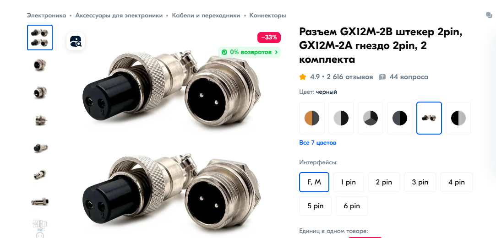This screenshot has height=238, width=496.
Task: Click the chat bubbles icon at top right
Action: click(x=489, y=15)
